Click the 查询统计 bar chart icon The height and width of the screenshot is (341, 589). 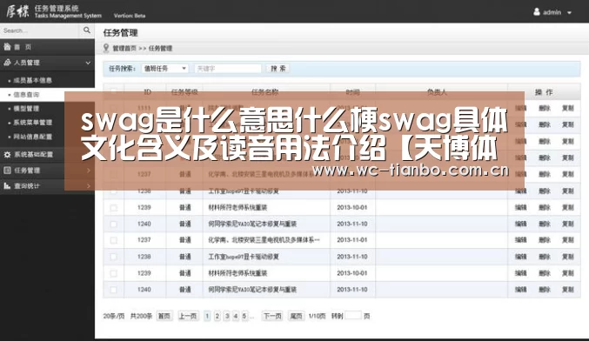(x=7, y=186)
